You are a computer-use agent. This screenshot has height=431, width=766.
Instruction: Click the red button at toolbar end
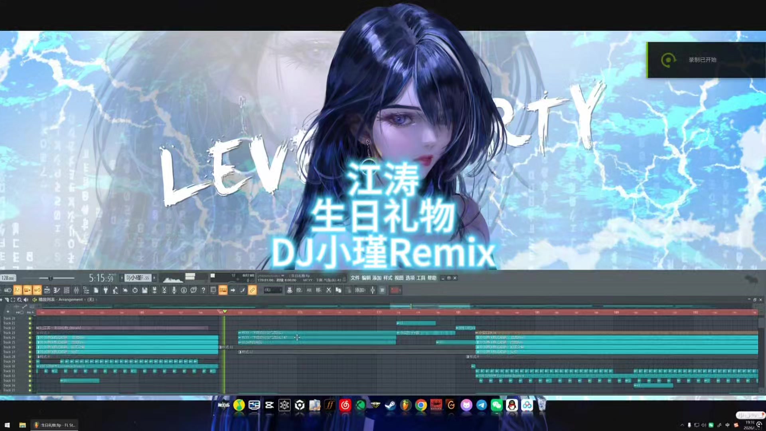point(395,290)
